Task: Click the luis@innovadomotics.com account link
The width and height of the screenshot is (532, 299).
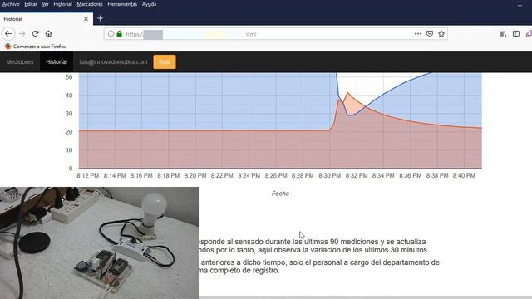Action: [113, 62]
